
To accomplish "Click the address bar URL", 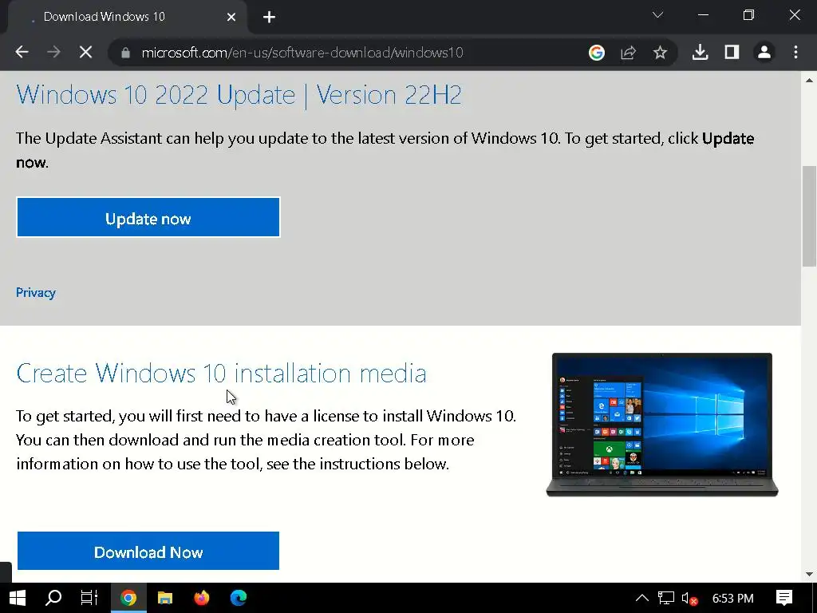I will pyautogui.click(x=302, y=53).
